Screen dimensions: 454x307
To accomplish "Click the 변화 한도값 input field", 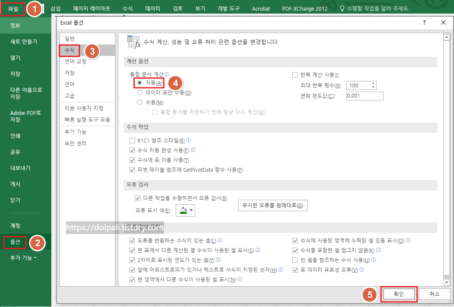I will click(364, 96).
